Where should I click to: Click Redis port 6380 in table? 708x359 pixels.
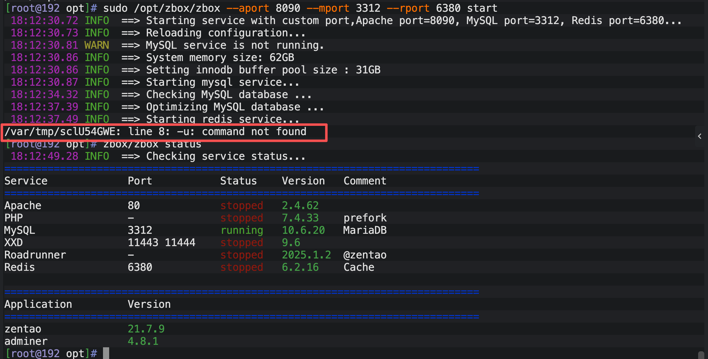(140, 267)
